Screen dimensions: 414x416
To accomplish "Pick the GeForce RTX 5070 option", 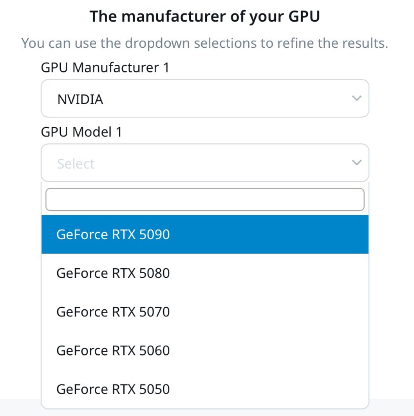I will point(205,312).
